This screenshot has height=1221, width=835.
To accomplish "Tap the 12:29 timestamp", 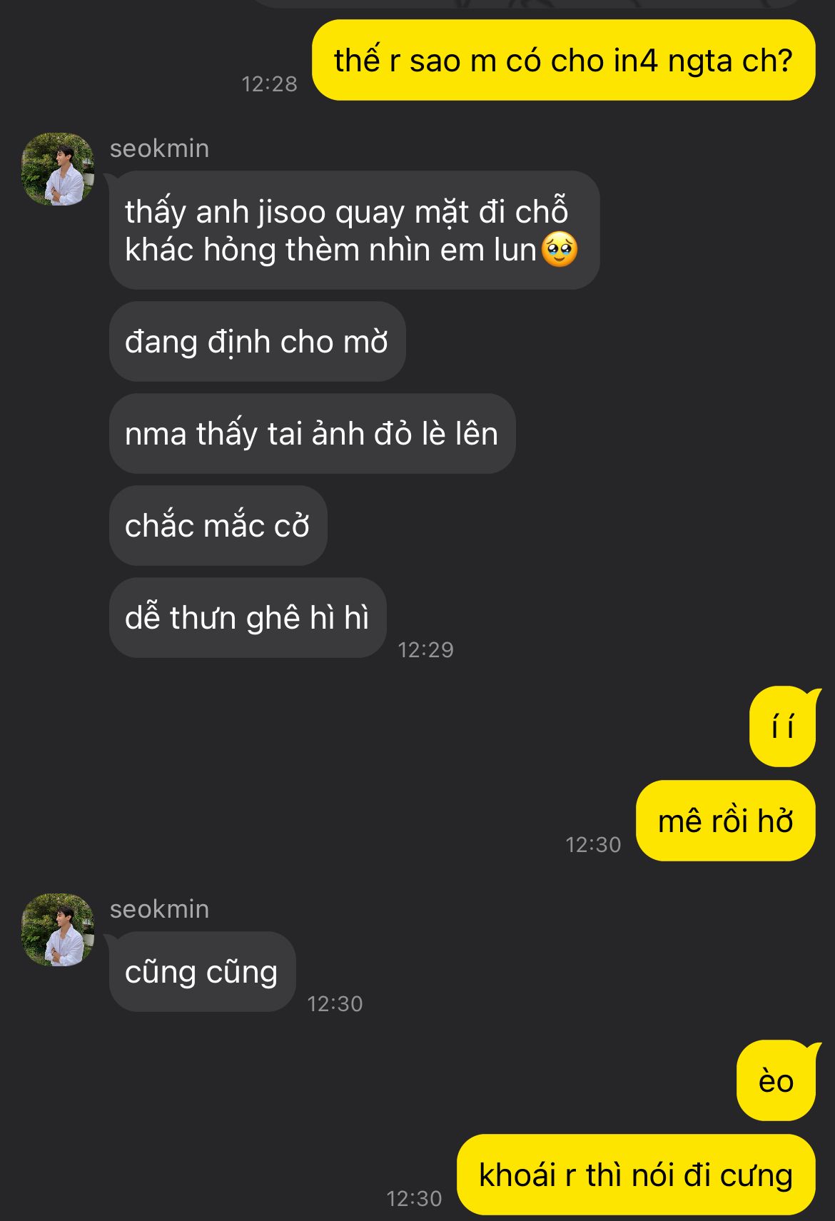I will point(425,650).
